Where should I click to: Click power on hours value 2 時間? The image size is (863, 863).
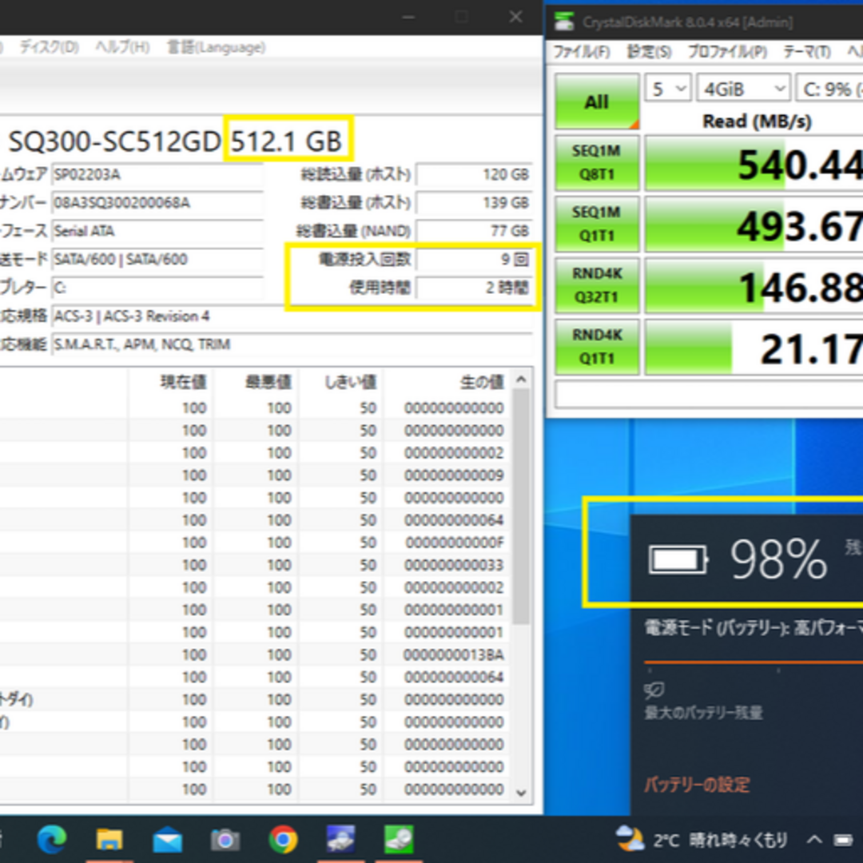point(474,288)
